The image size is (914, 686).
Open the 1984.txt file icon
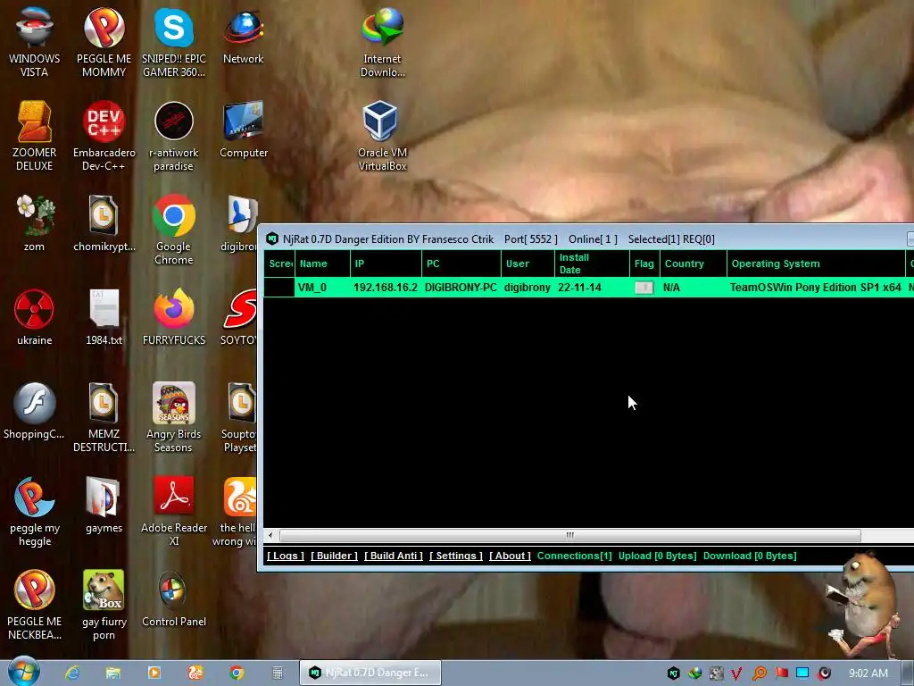(x=104, y=317)
